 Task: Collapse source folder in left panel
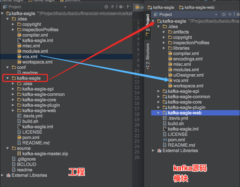[7, 148]
